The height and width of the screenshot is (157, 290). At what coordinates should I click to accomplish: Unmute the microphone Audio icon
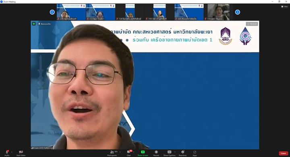coord(7,152)
